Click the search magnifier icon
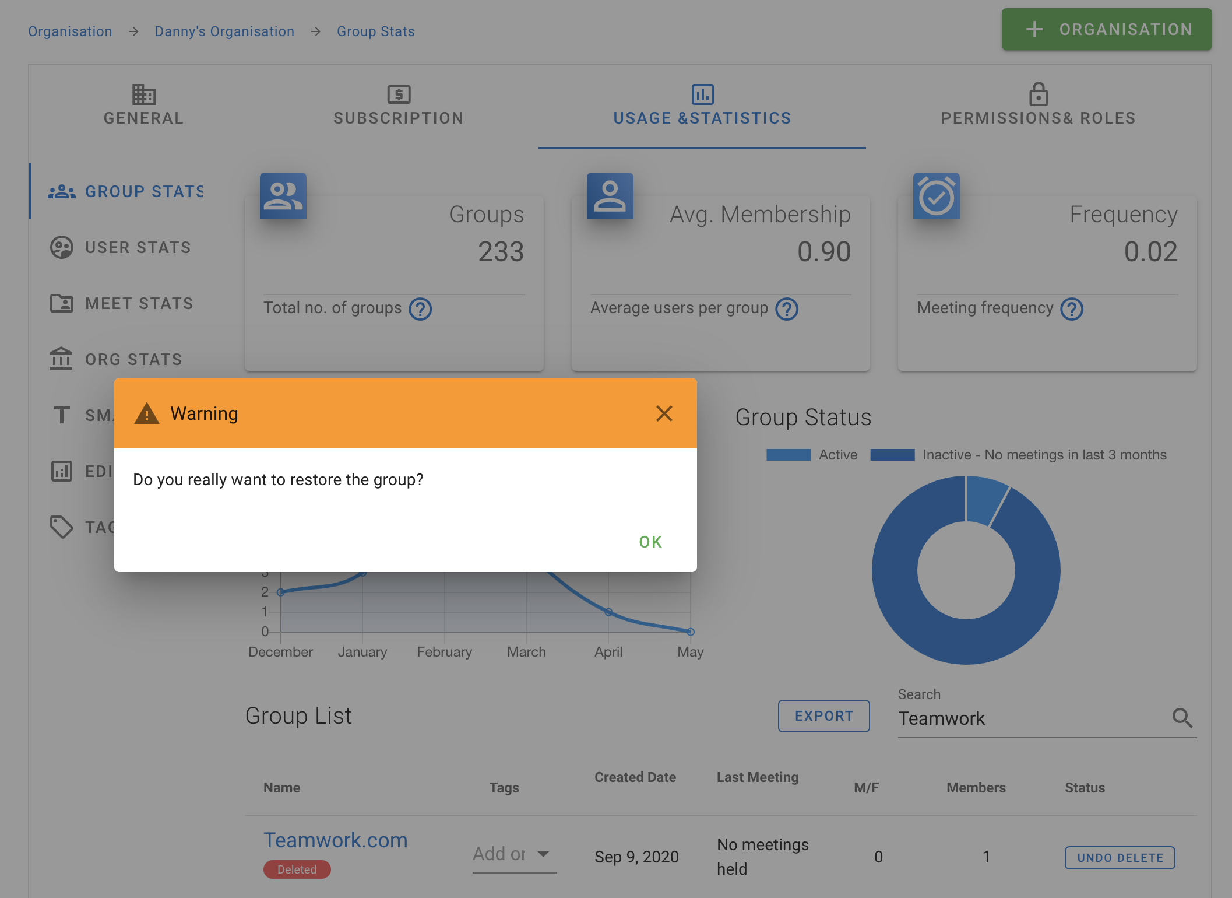The height and width of the screenshot is (898, 1232). pyautogui.click(x=1182, y=718)
